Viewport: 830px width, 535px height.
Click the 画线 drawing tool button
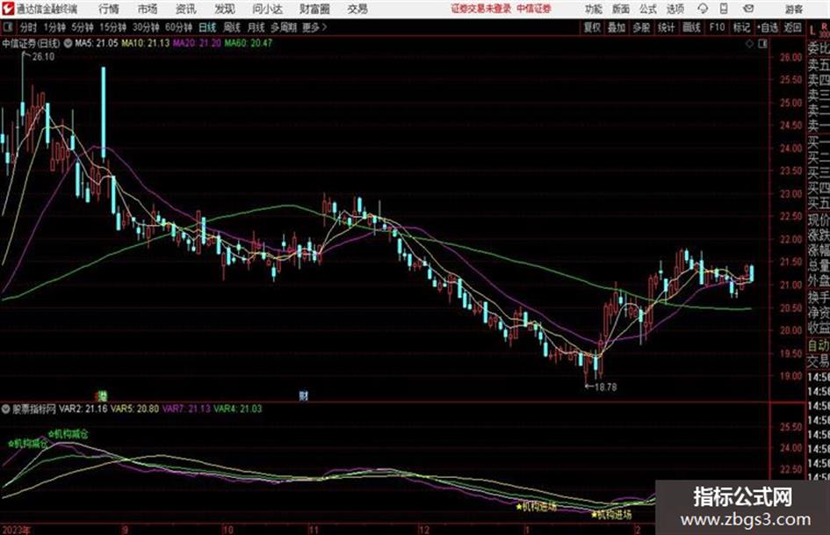[x=691, y=27]
